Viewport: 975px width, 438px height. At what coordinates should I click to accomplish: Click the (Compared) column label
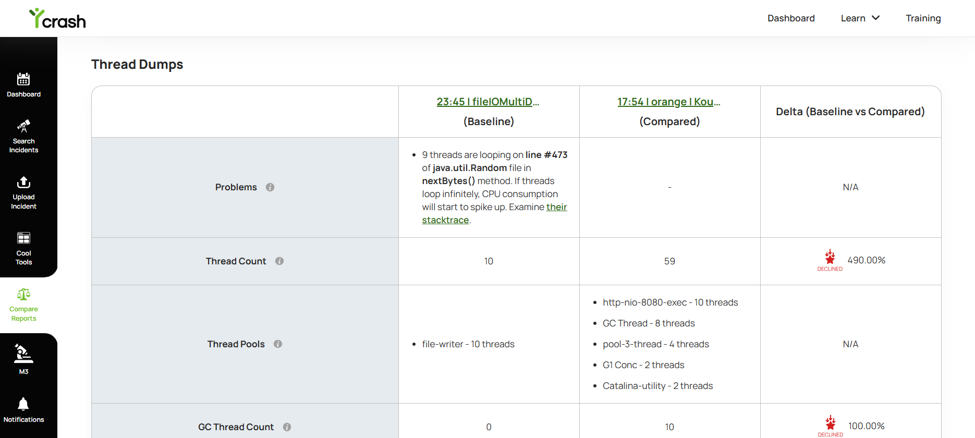[669, 121]
